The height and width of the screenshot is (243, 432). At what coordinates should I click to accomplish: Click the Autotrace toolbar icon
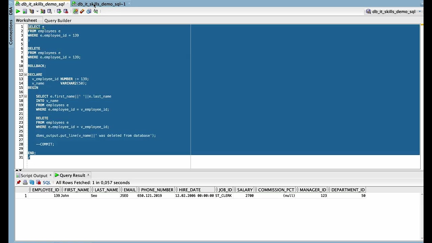pyautogui.click(x=43, y=11)
